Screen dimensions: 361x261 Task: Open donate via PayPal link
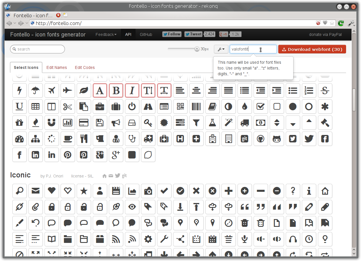(x=325, y=34)
